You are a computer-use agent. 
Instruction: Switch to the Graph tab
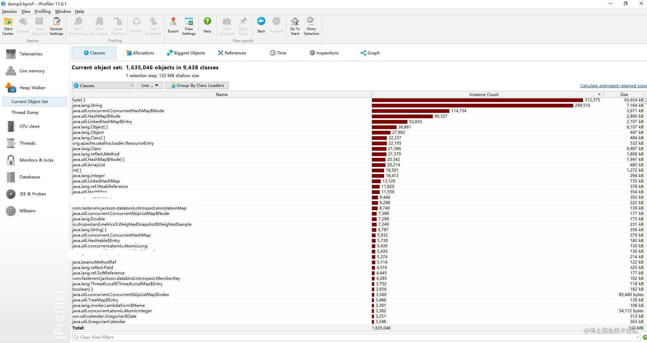pos(370,53)
